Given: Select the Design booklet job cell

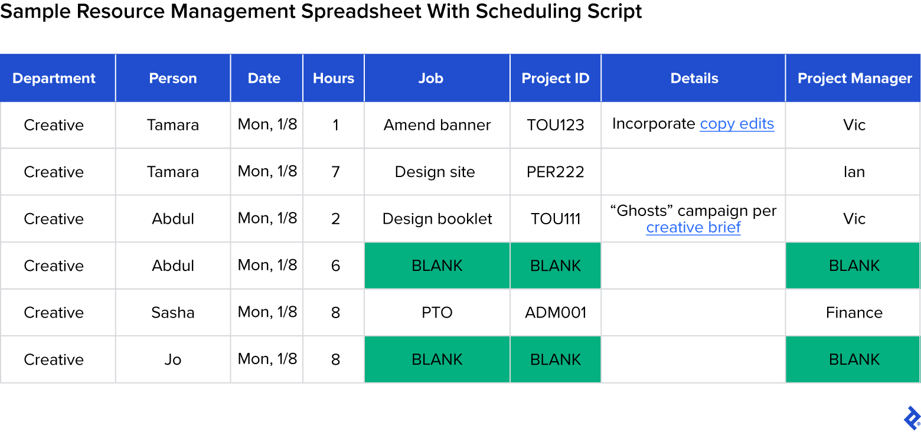Looking at the screenshot, I should coord(437,218).
